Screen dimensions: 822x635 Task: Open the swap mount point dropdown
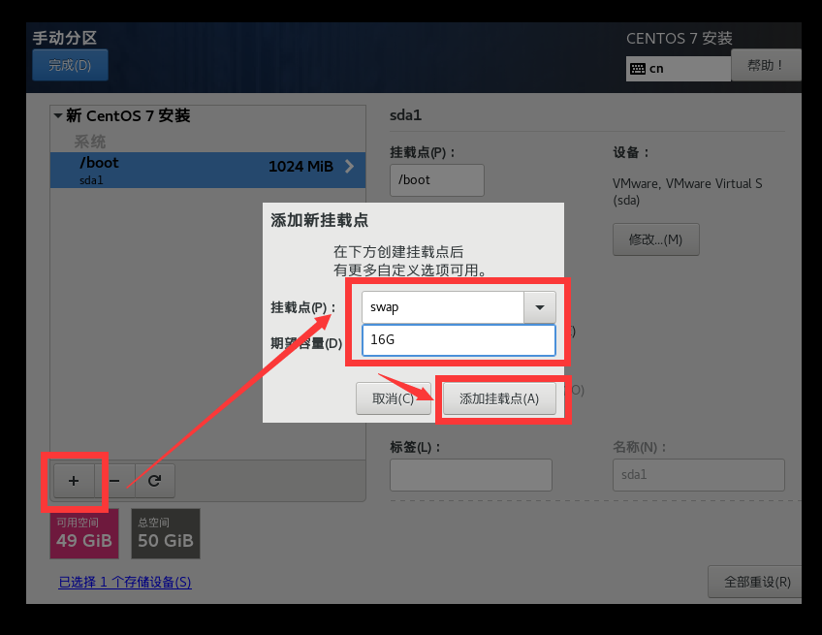coord(540,307)
